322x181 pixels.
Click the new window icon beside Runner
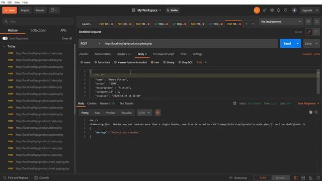coord(54,10)
